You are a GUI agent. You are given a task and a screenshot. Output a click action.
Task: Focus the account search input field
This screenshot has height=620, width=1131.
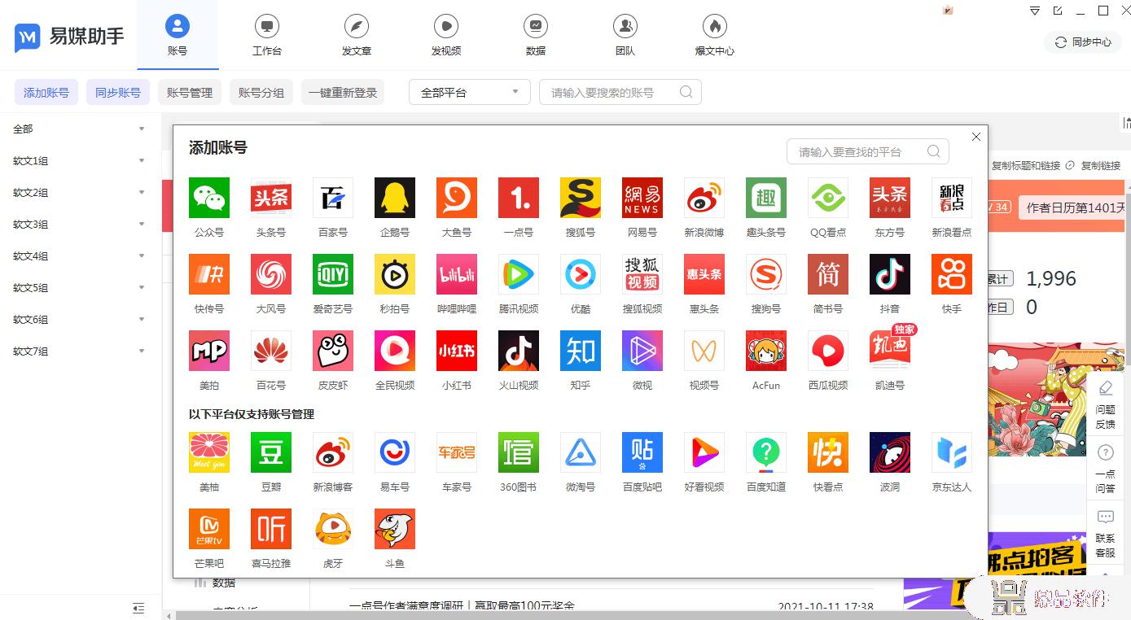620,92
